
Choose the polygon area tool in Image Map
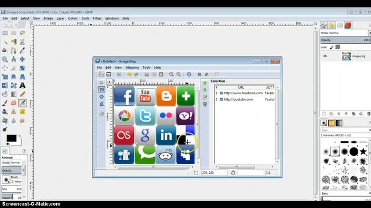pos(101,104)
